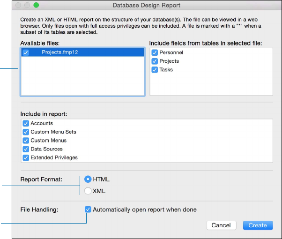Screen dimensions: 282x239
Task: Uncheck the Custom Menu Sets option
Action: pos(26,132)
